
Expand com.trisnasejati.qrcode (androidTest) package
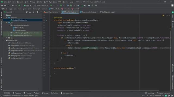9,33
